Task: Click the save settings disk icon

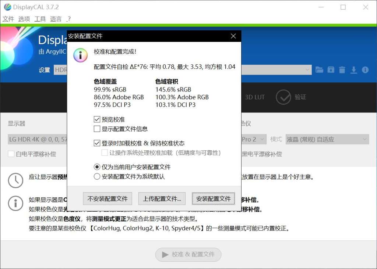Action: click(x=331, y=70)
